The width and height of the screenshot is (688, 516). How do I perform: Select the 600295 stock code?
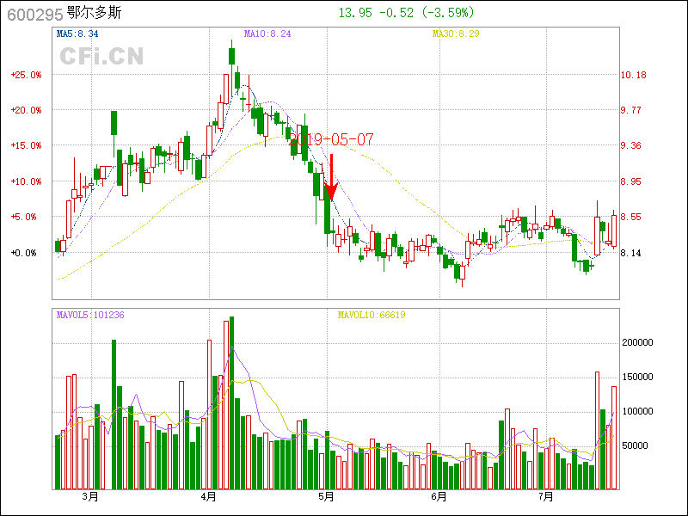[x=34, y=14]
